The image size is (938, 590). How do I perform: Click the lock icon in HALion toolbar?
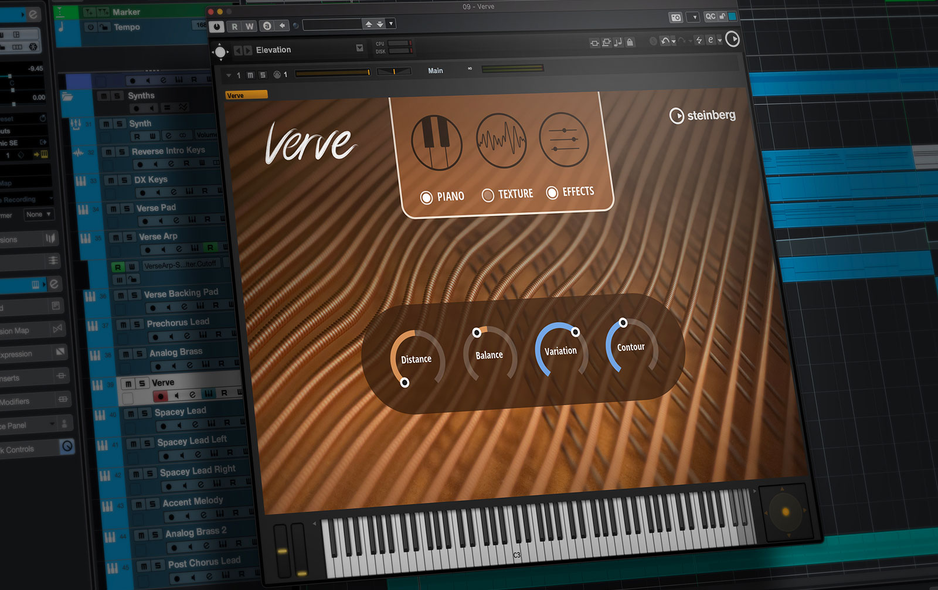630,42
